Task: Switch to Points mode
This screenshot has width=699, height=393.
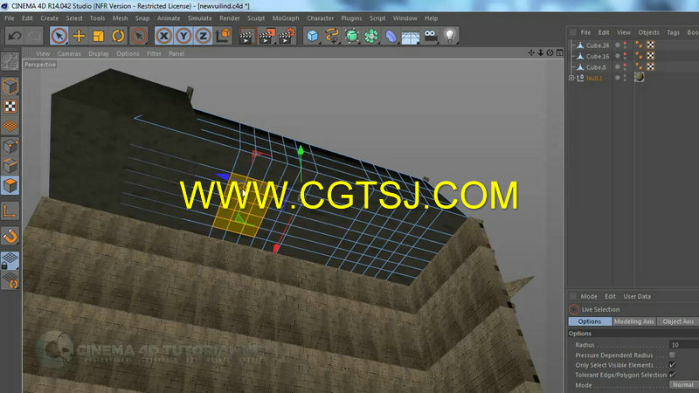Action: click(10, 146)
